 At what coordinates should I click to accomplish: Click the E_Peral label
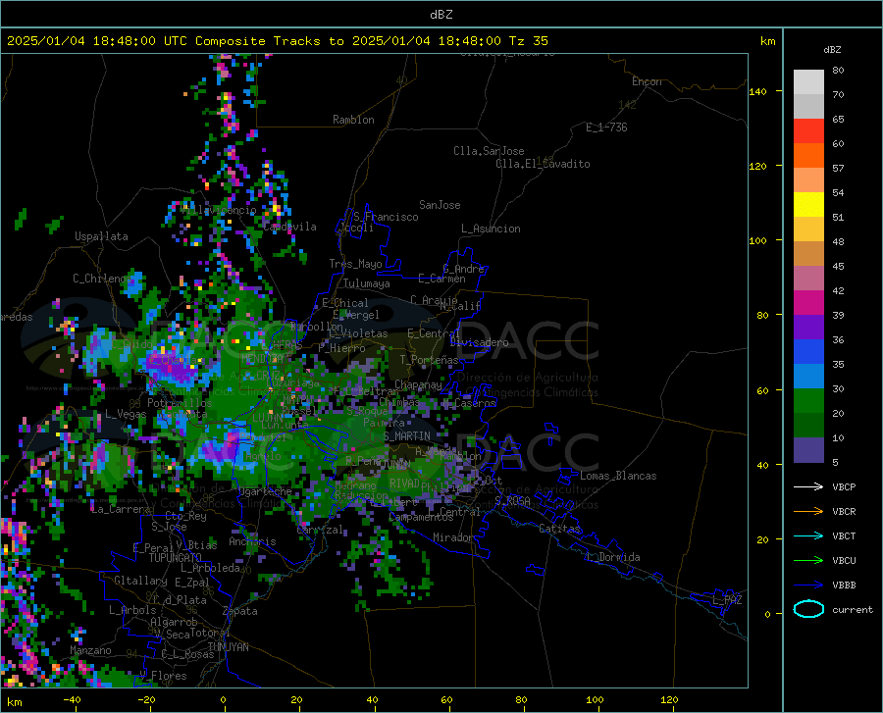coord(153,547)
